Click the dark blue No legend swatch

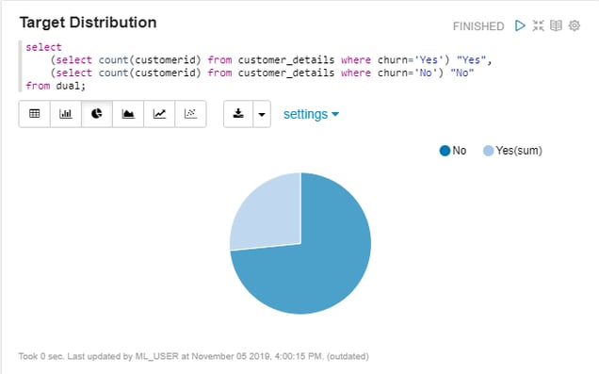point(445,151)
